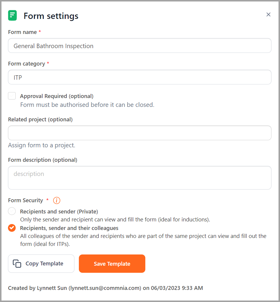Screen dimensions: 280x302
Task: Click the X to dismiss Form settings
Action: 268,14
